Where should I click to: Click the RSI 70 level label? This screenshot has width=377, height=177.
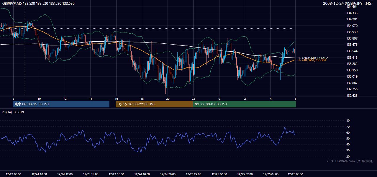pos(348,127)
